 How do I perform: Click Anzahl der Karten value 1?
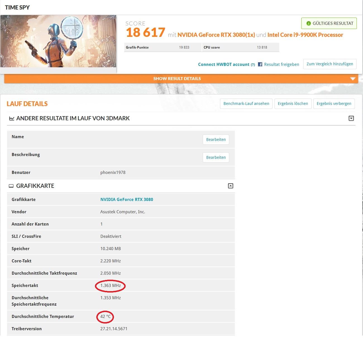[101, 224]
